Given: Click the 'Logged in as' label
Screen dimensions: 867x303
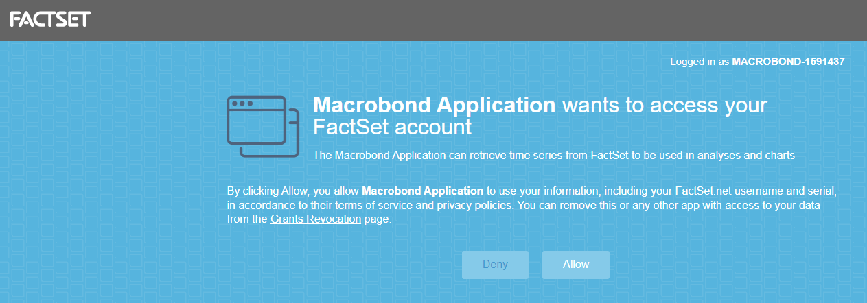Looking at the screenshot, I should [700, 61].
